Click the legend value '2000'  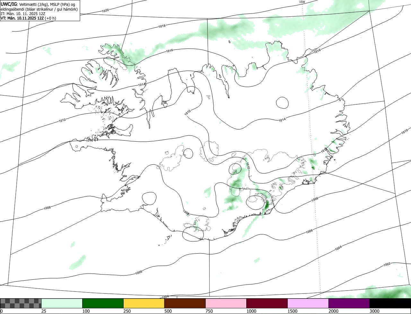pyautogui.click(x=333, y=311)
